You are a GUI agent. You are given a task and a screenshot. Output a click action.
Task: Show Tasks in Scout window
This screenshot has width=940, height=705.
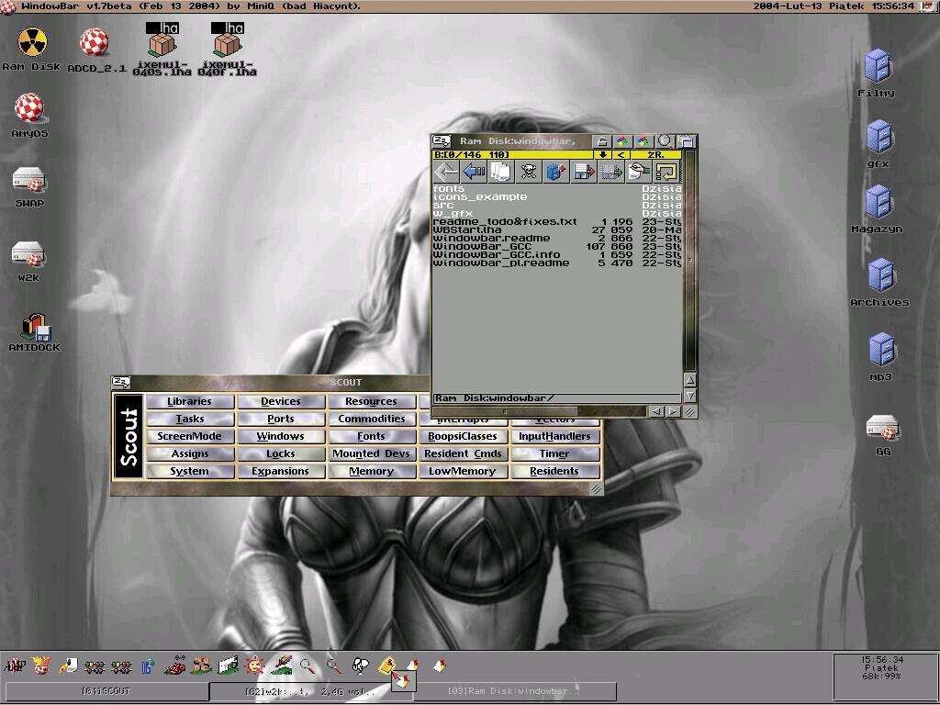pyautogui.click(x=189, y=419)
